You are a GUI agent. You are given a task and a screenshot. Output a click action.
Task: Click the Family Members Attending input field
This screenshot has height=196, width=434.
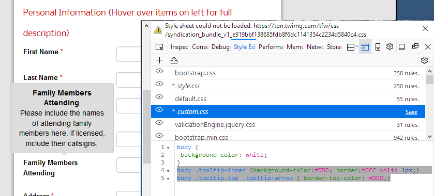tap(129, 165)
